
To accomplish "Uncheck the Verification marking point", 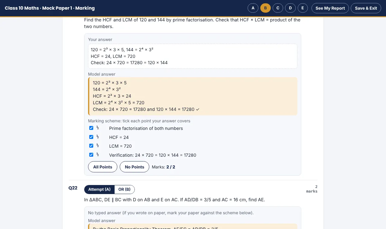I will 91,155.
